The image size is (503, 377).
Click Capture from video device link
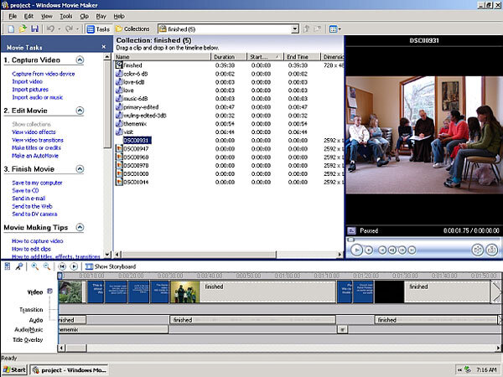coord(44,74)
